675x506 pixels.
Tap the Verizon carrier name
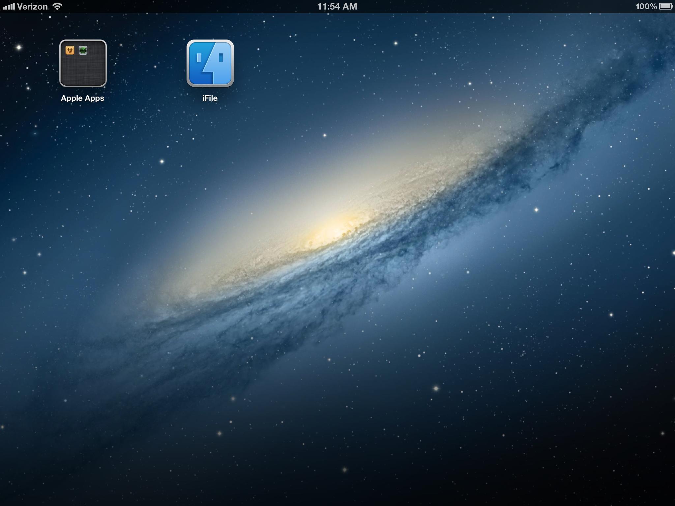(32, 7)
